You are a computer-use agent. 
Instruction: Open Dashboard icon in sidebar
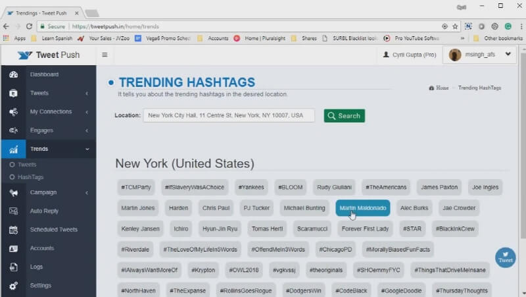(13, 74)
